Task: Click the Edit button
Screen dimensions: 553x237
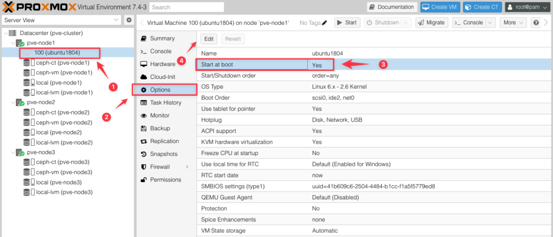Action: point(209,39)
